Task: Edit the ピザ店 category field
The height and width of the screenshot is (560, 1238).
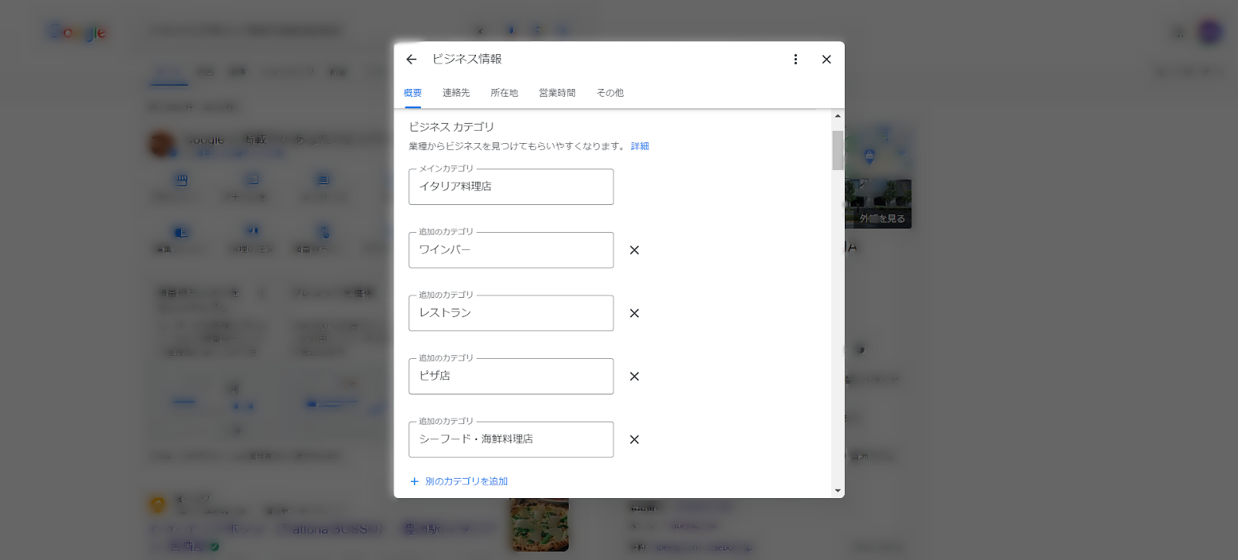Action: [511, 377]
